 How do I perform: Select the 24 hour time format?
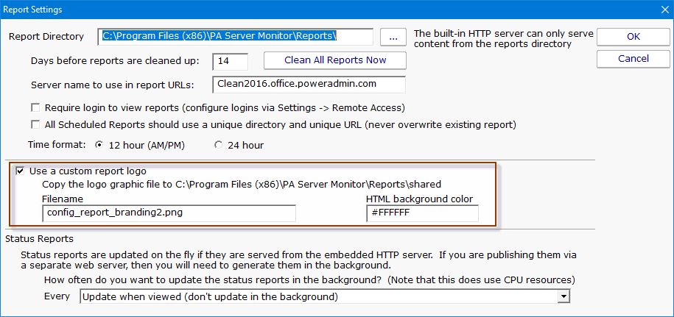coord(218,145)
